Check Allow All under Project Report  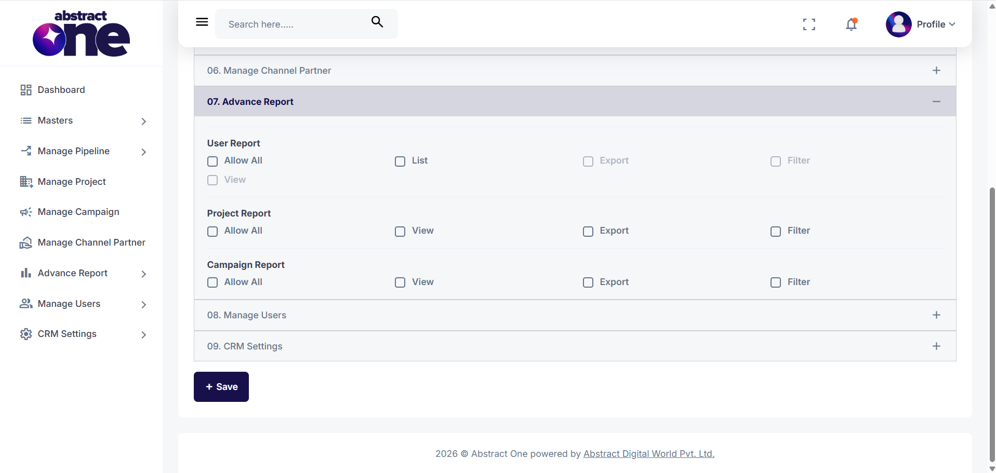coord(213,232)
